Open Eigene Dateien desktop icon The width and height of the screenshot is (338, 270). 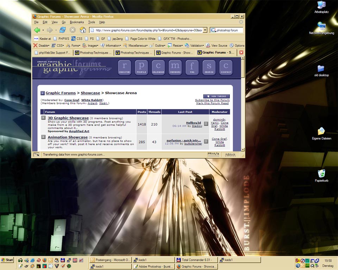point(321,134)
